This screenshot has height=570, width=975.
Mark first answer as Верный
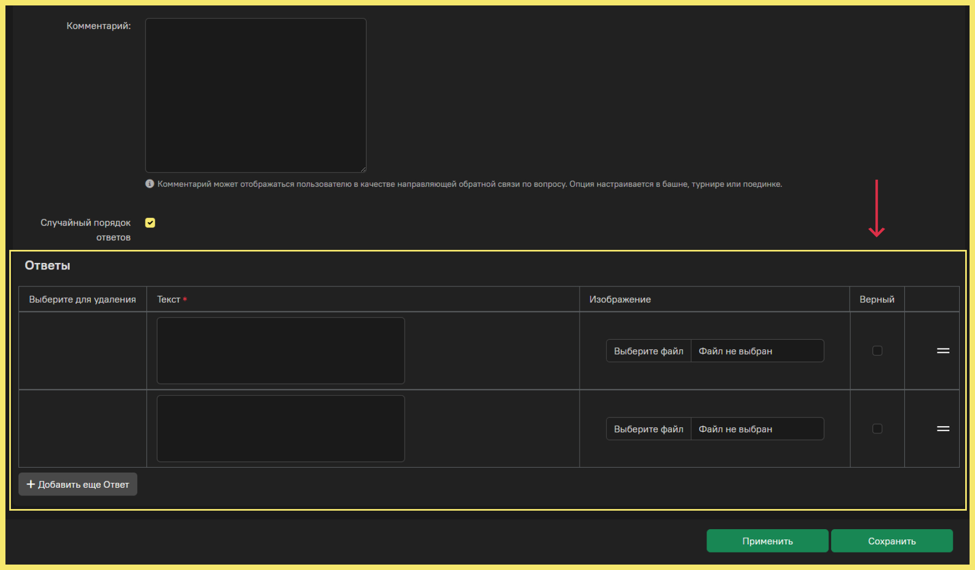(877, 351)
